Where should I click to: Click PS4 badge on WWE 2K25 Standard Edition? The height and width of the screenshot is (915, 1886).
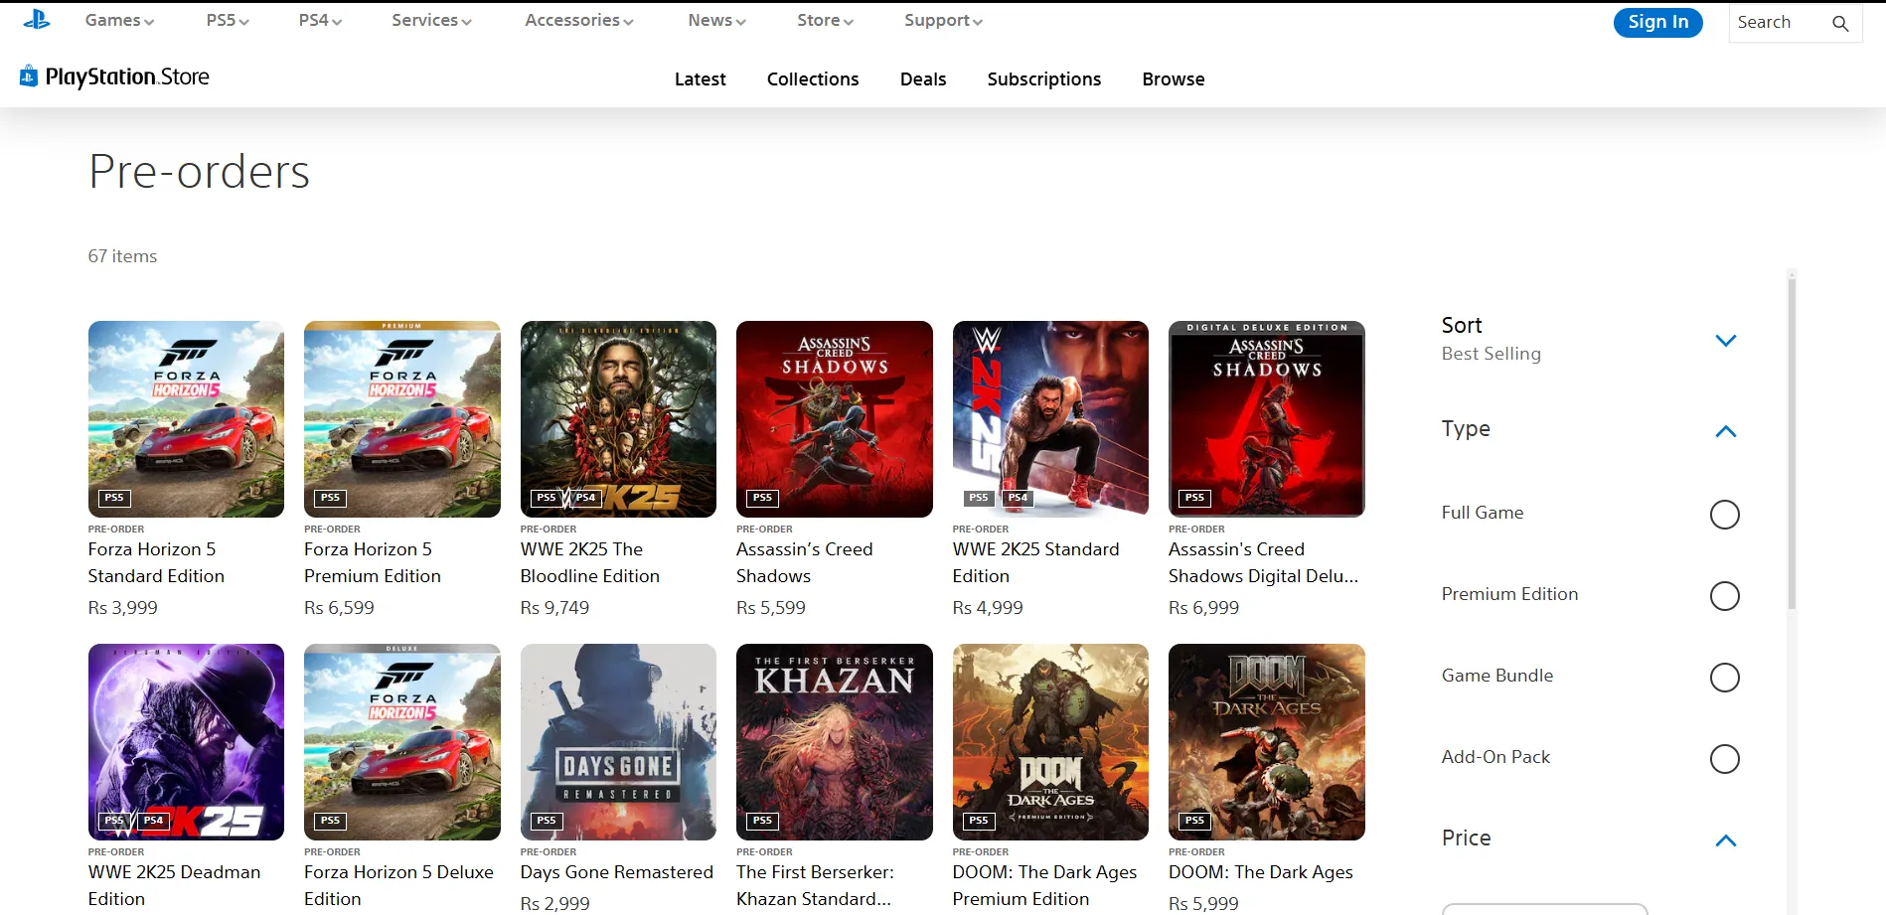[x=1018, y=498]
